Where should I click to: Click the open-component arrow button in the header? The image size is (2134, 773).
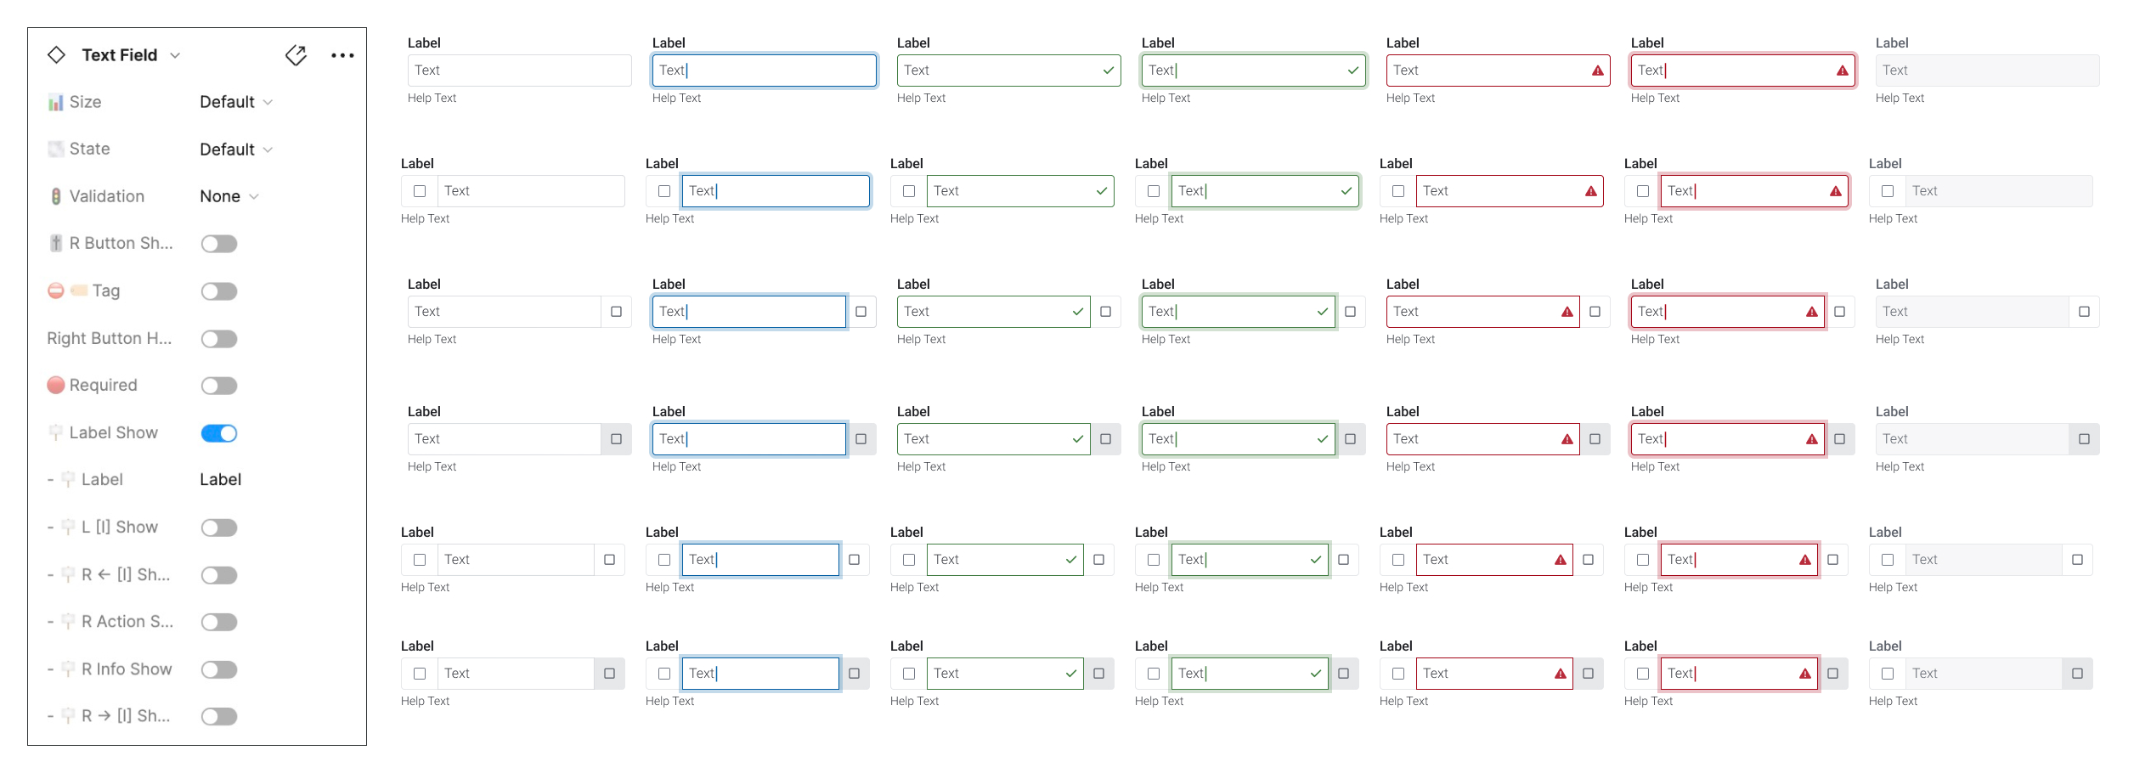point(296,54)
